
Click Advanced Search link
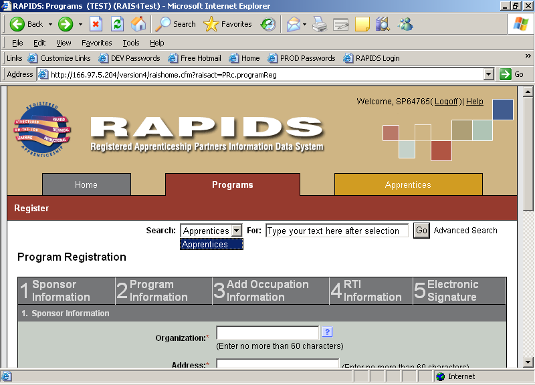pyautogui.click(x=465, y=231)
